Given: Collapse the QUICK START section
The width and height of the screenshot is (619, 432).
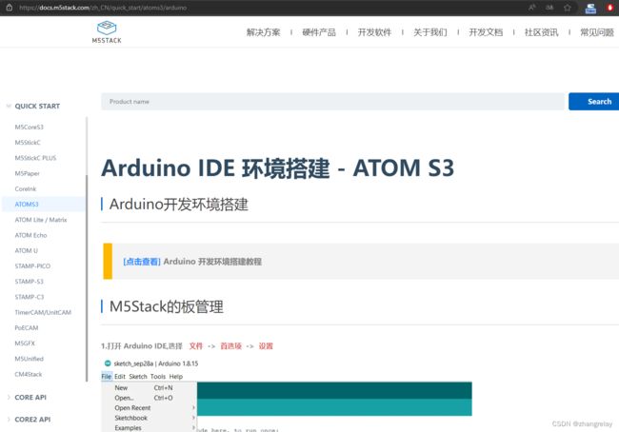Looking at the screenshot, I should coord(9,107).
